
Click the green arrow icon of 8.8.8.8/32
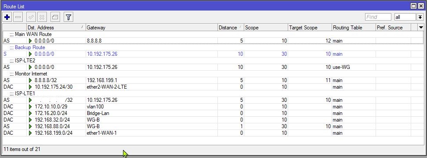click(30, 80)
